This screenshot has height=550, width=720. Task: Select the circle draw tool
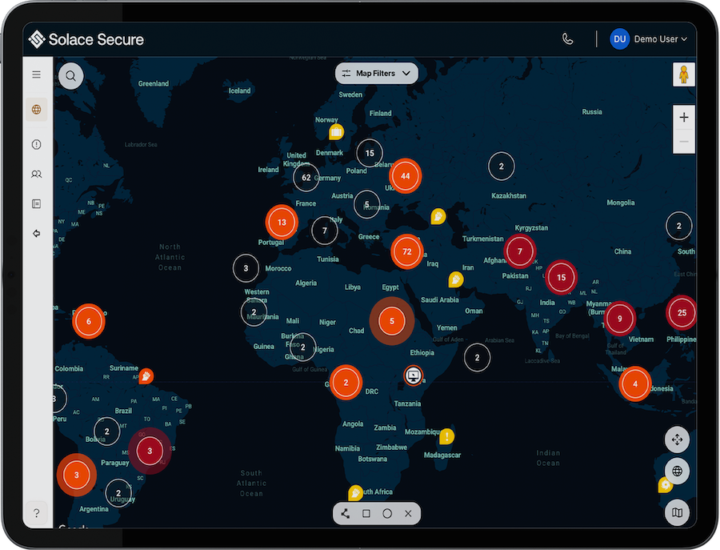(x=387, y=513)
